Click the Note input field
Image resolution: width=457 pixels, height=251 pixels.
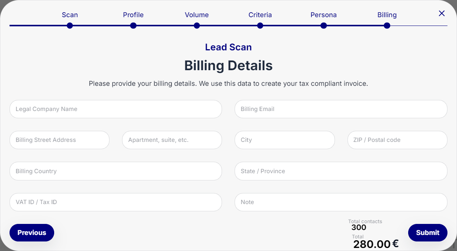click(x=341, y=202)
